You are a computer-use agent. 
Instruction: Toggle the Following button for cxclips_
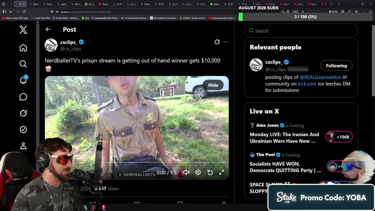pos(336,66)
